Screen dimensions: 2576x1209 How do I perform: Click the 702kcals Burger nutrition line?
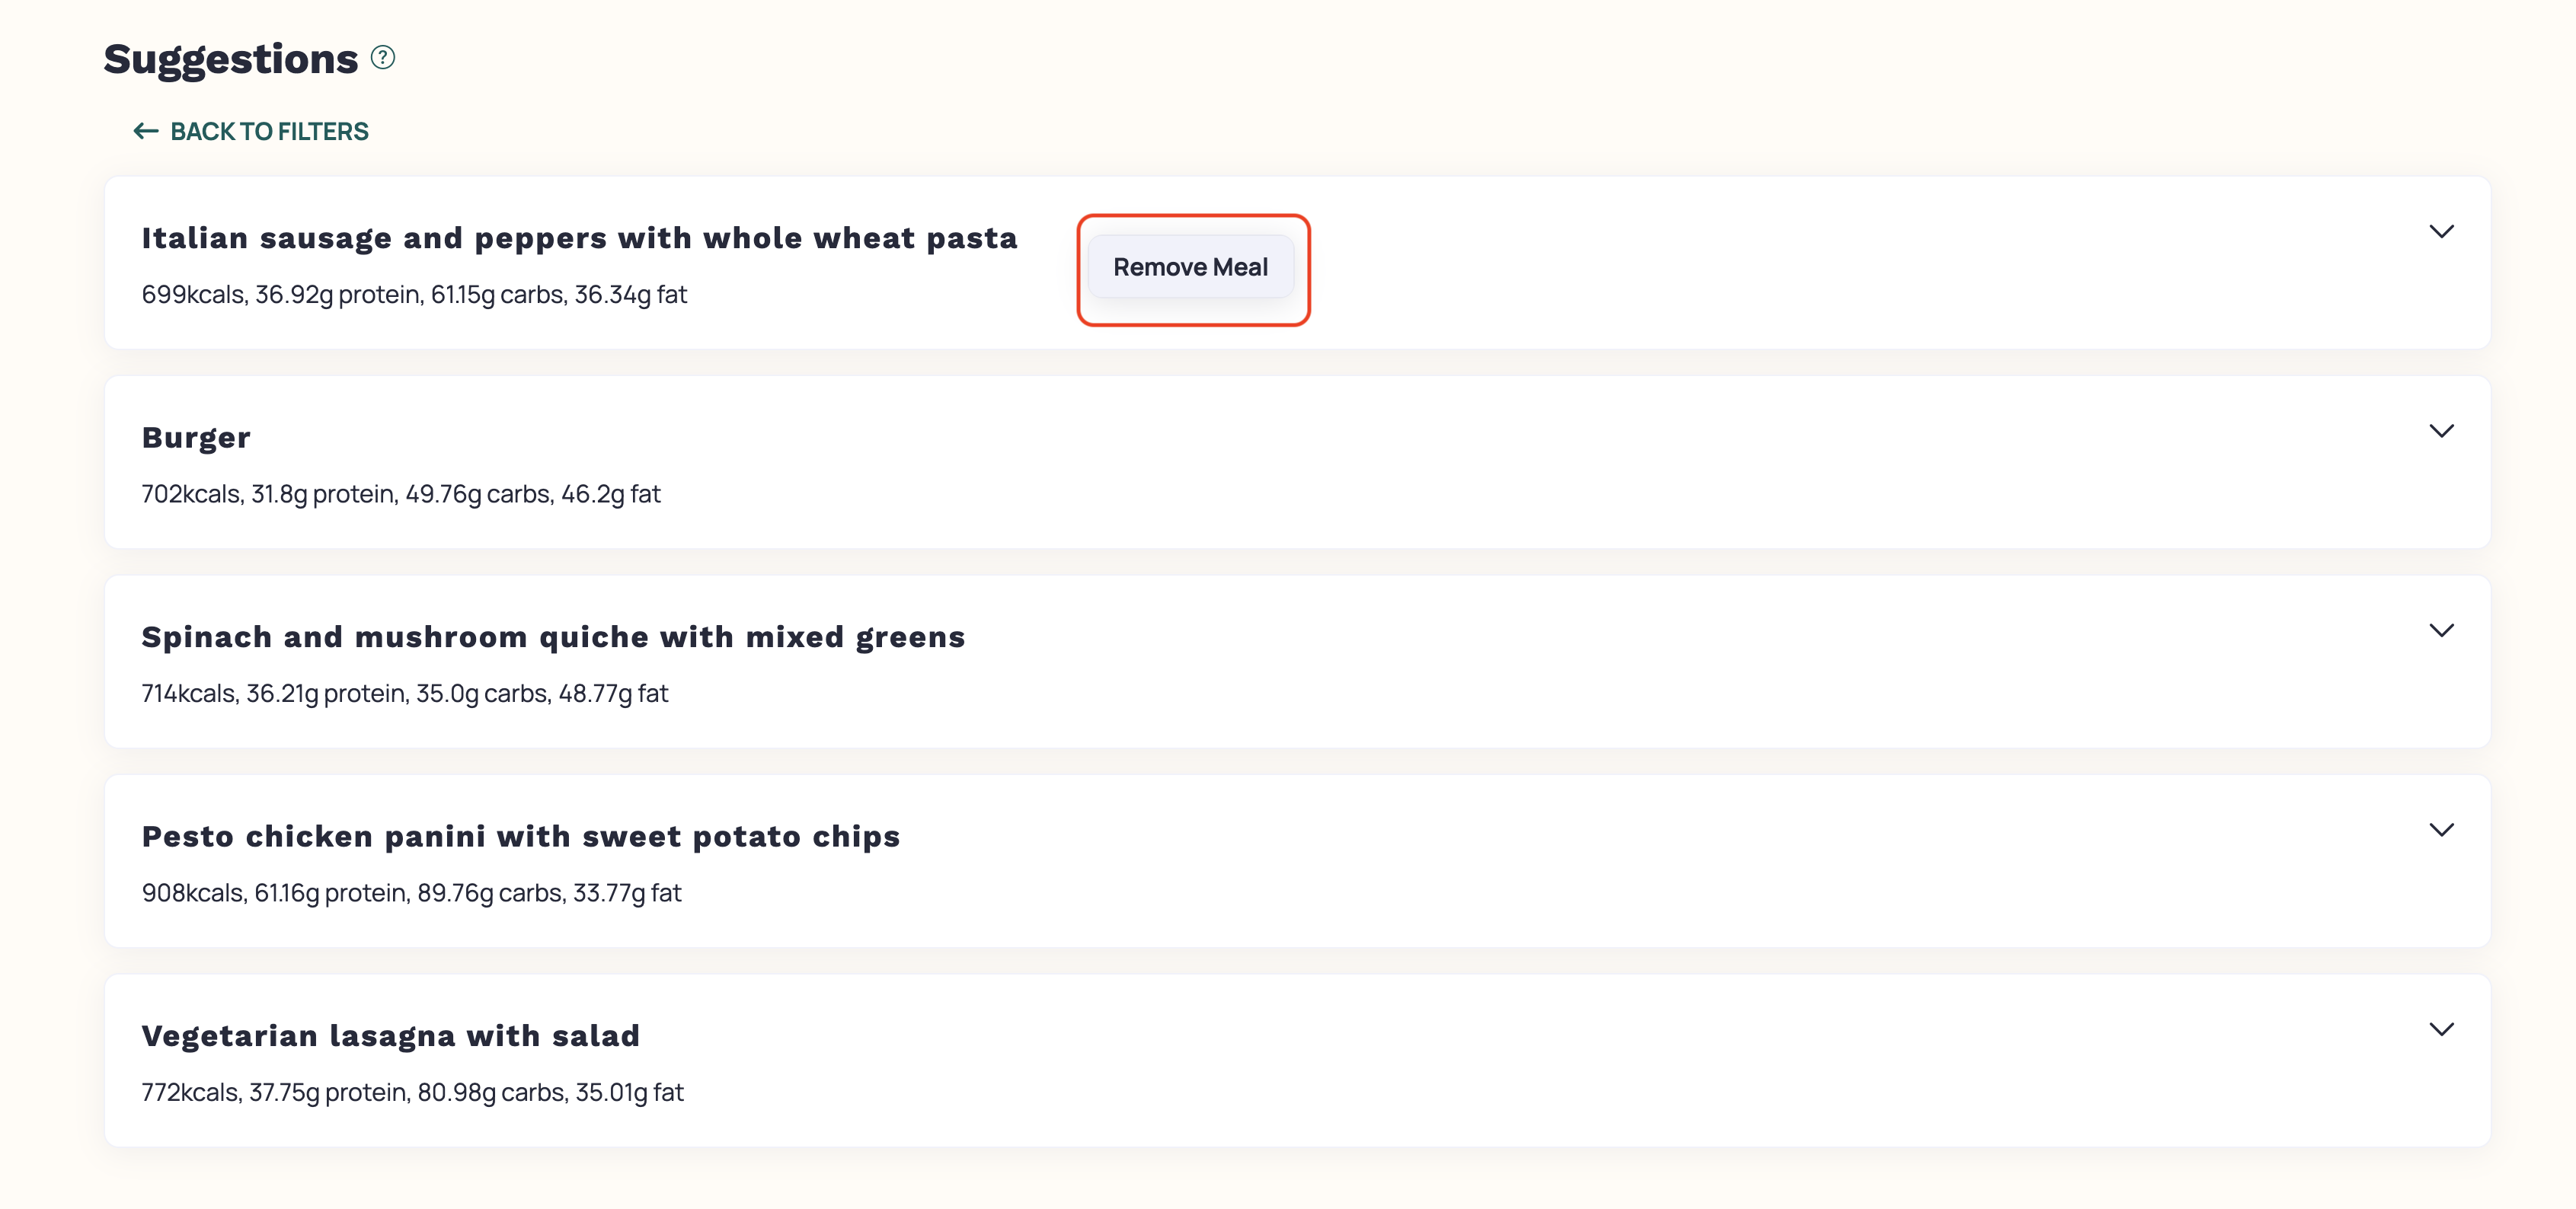[x=401, y=493]
